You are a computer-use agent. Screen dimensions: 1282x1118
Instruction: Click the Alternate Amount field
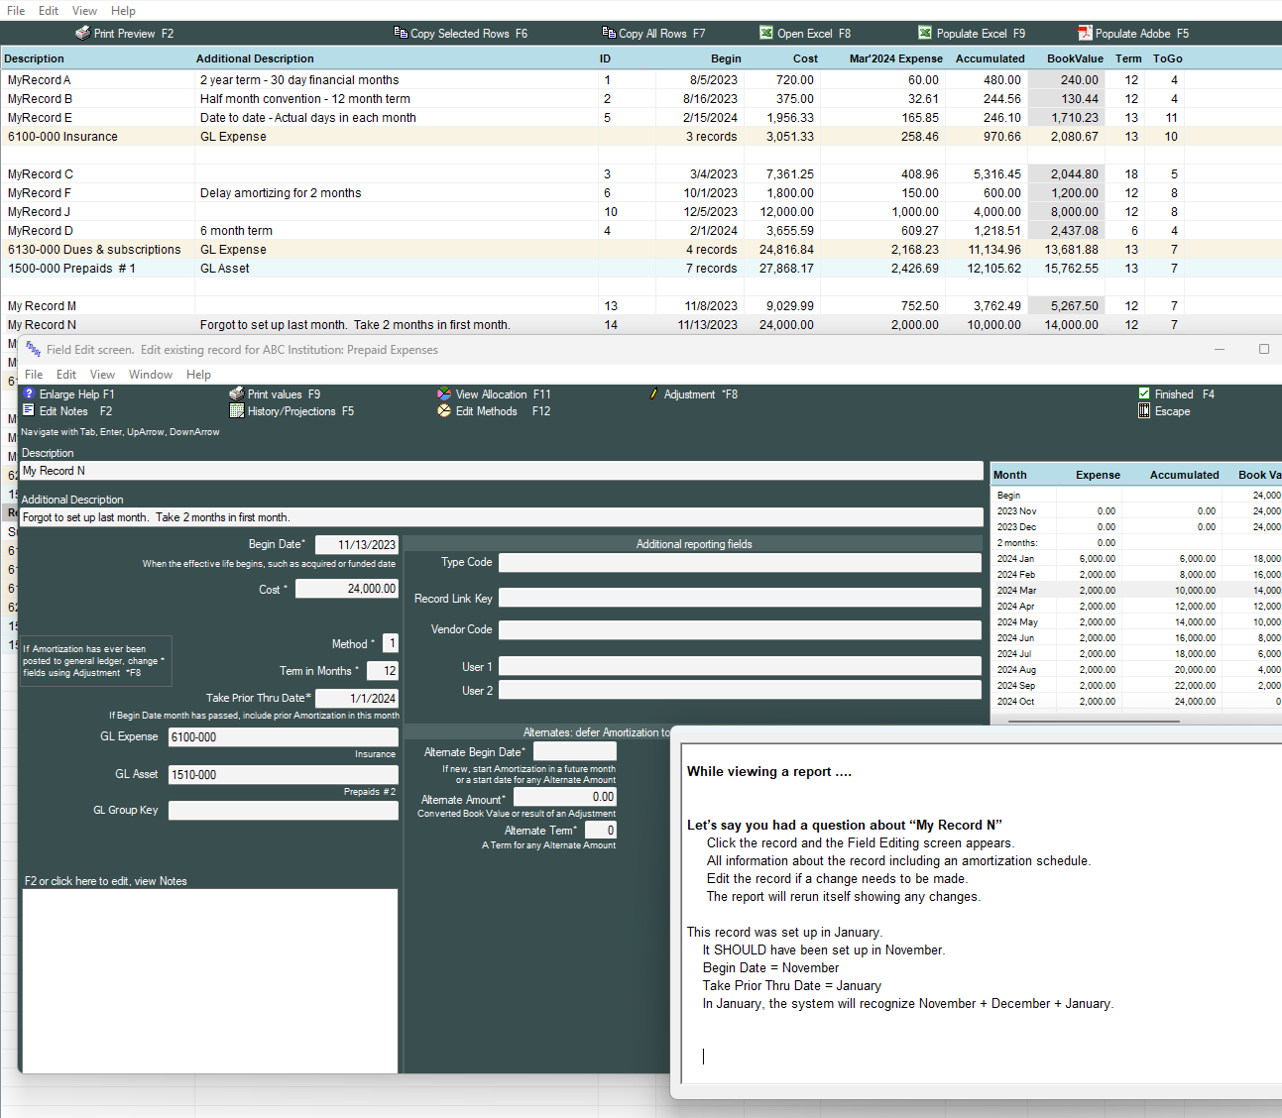point(565,797)
